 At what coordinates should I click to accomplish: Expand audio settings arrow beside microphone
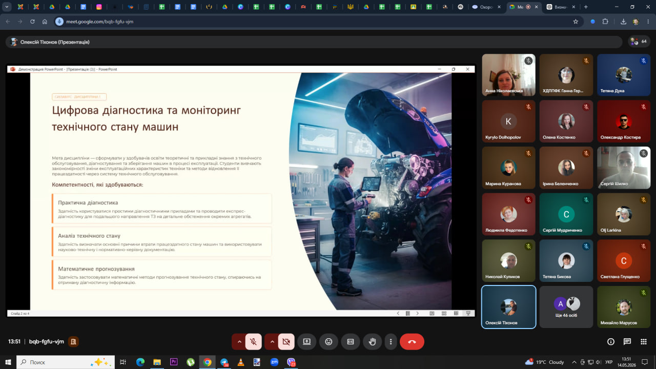(239, 341)
